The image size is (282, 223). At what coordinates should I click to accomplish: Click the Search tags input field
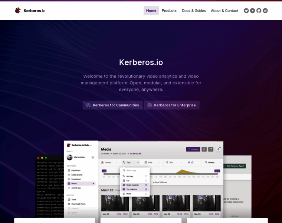point(135,170)
